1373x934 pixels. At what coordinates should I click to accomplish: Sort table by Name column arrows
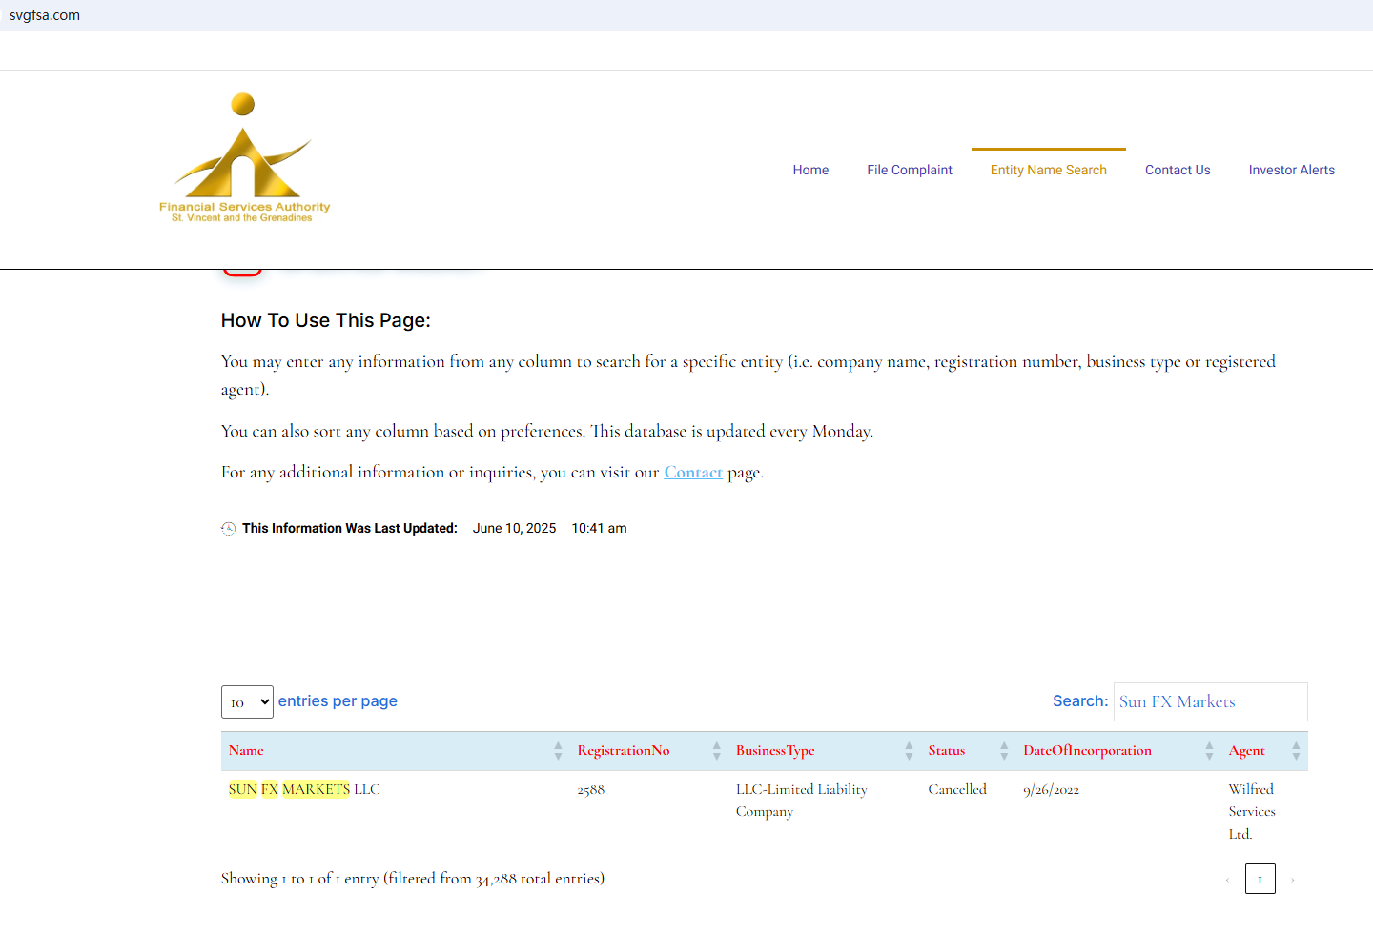[558, 751]
